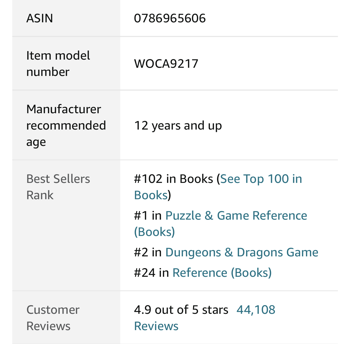The width and height of the screenshot is (348, 344).
Task: Click the 12 years and up text
Action: [x=178, y=126]
